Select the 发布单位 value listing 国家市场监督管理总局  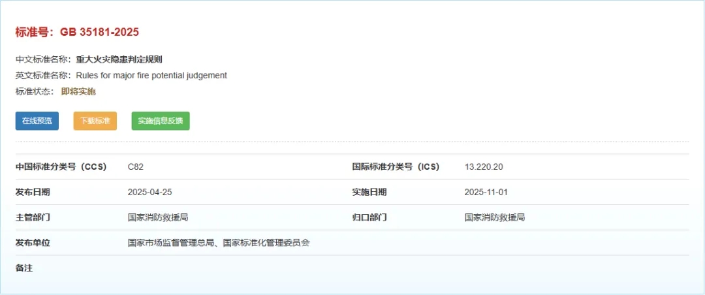[218, 243]
